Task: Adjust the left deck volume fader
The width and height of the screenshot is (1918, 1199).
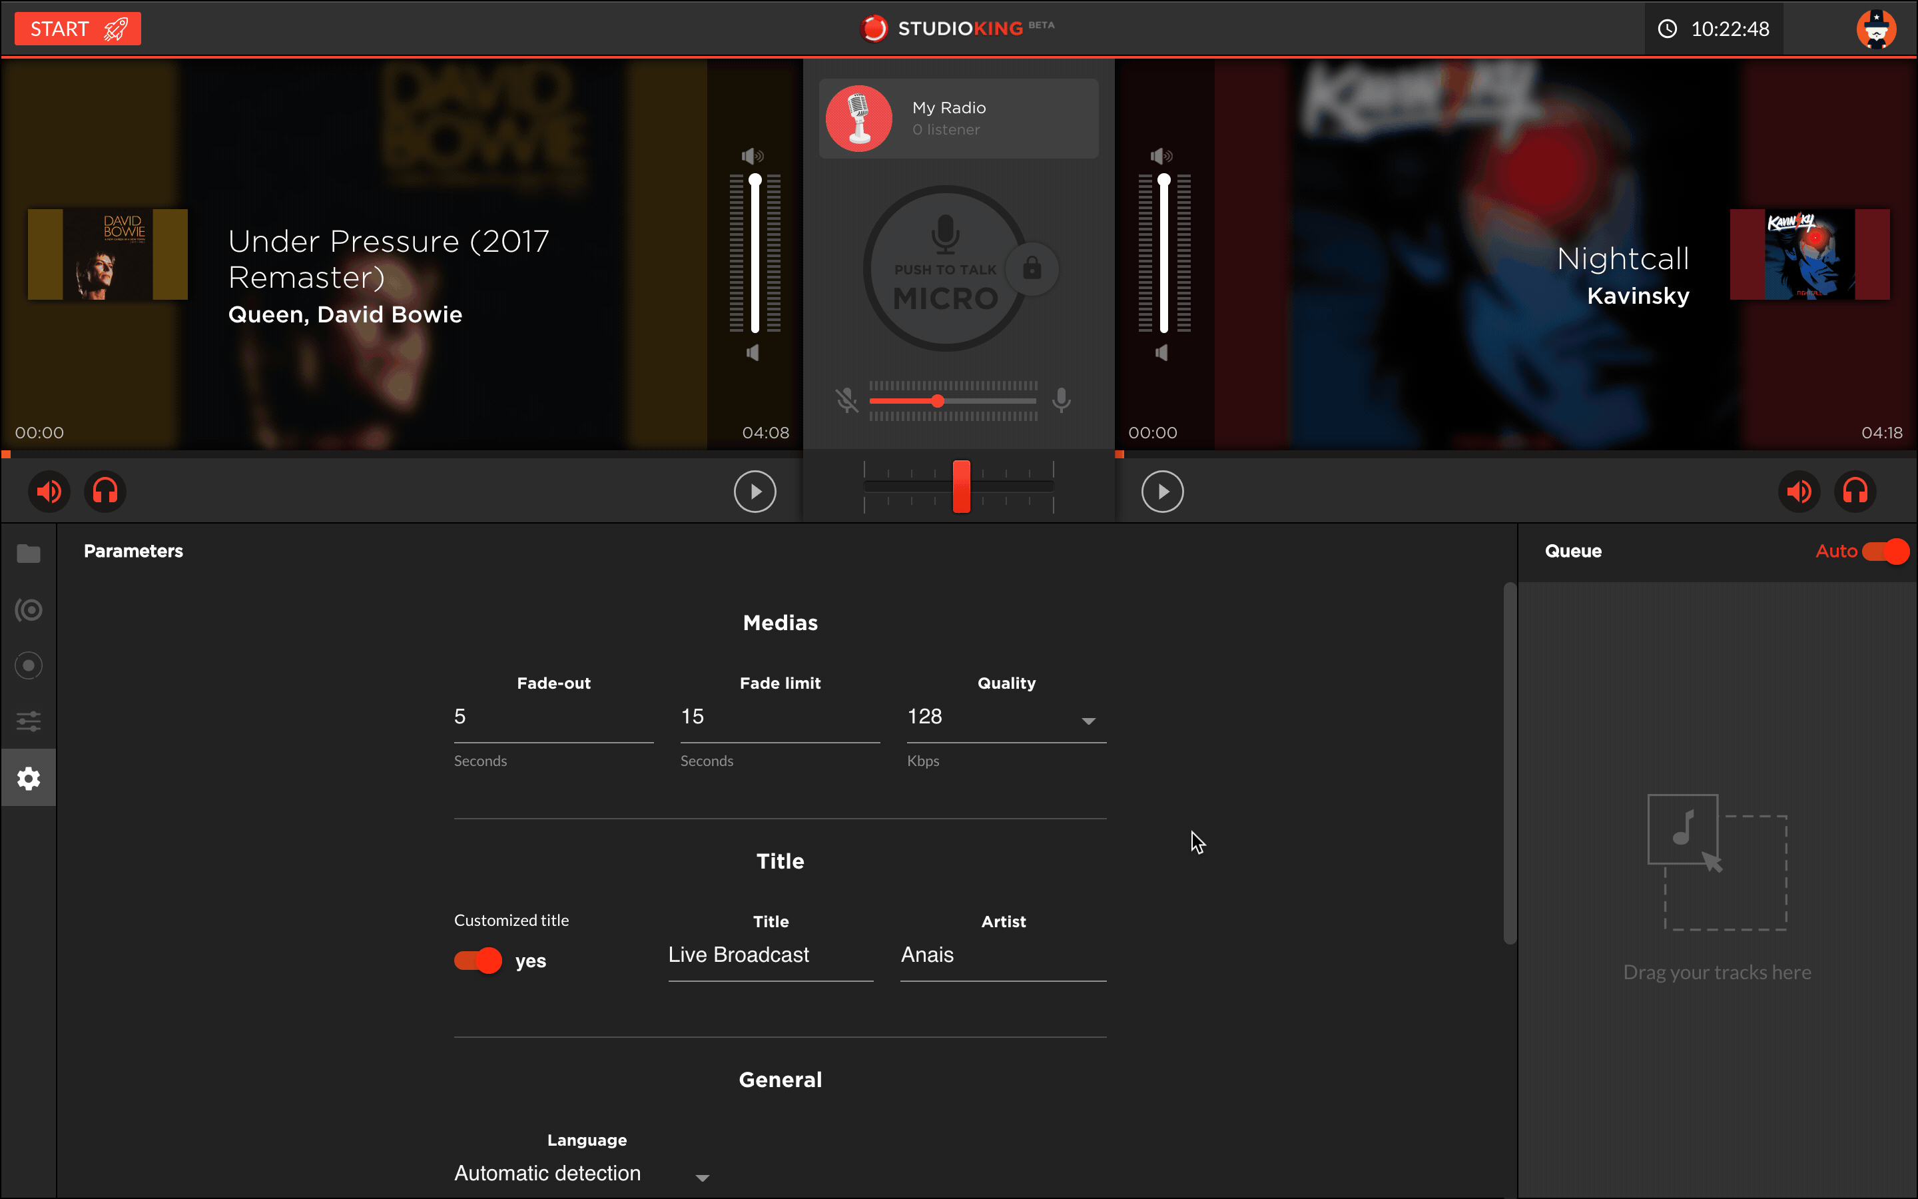Action: point(755,254)
